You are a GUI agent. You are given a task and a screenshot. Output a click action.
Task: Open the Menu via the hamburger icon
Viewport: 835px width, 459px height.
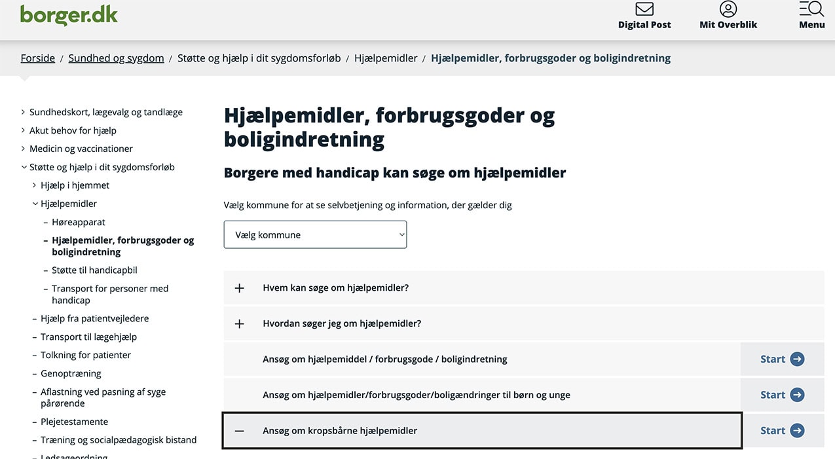coord(811,10)
